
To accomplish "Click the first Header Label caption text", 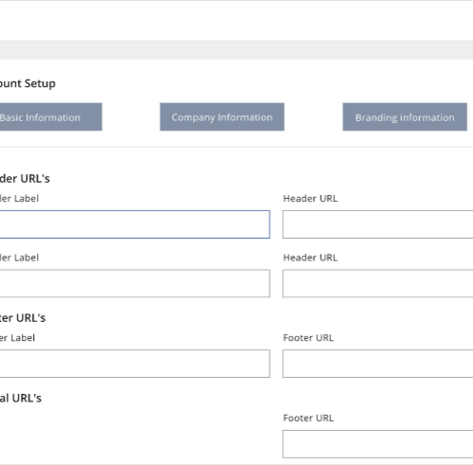I will pos(19,199).
